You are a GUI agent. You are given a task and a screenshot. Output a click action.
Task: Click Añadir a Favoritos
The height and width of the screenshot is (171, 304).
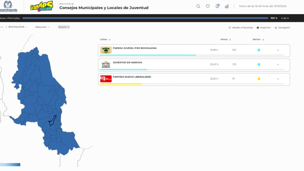point(241,28)
